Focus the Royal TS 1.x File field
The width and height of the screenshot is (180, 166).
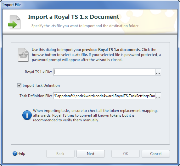(104, 72)
